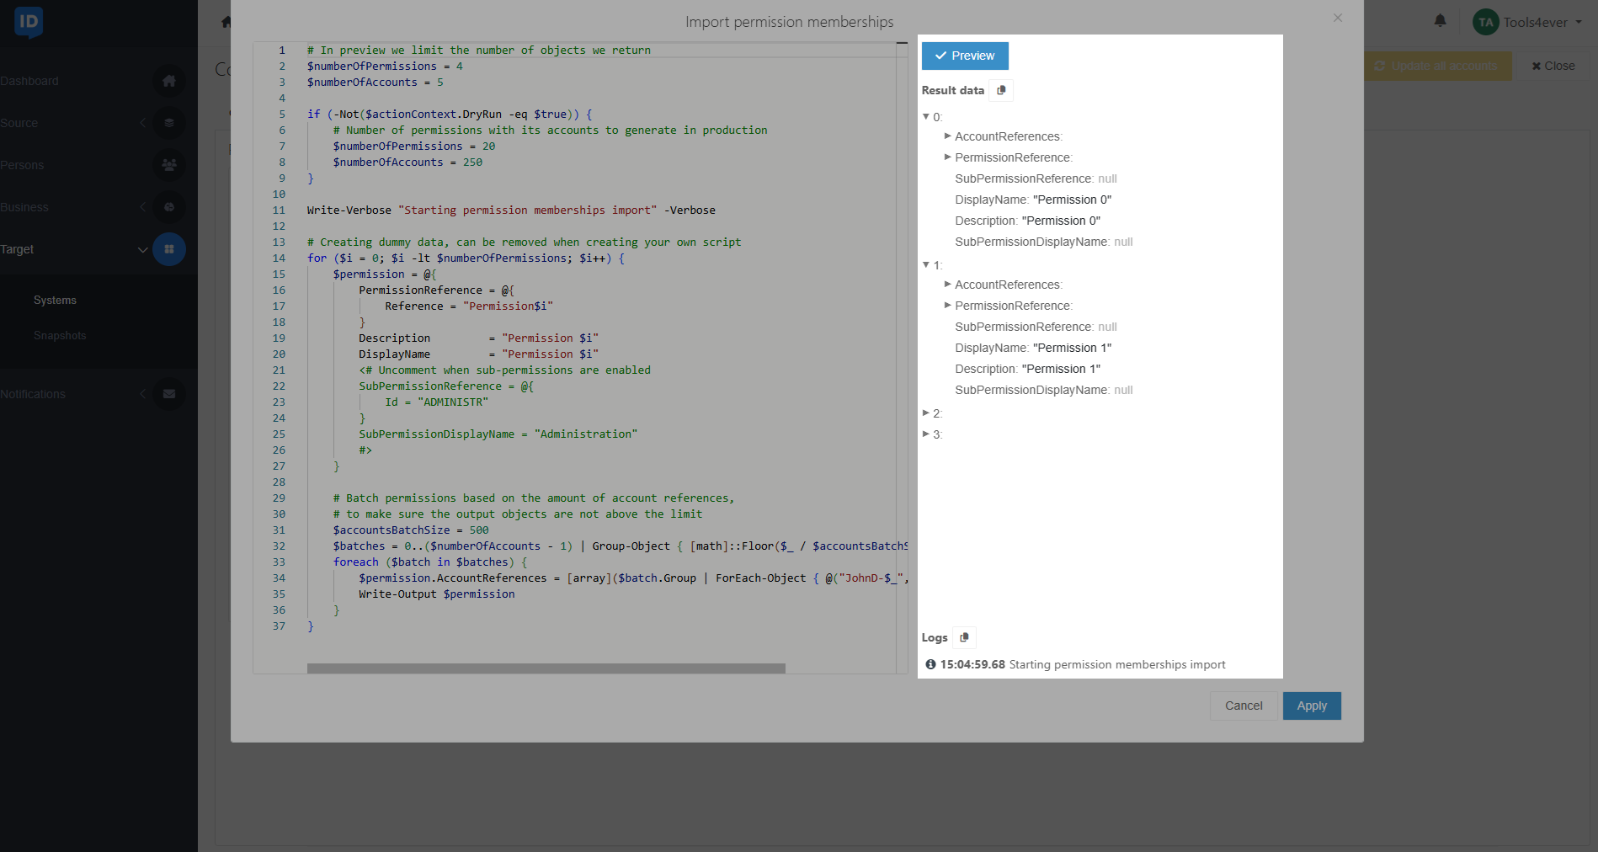Click the Result data label
Image resolution: width=1598 pixels, height=852 pixels.
coord(952,90)
